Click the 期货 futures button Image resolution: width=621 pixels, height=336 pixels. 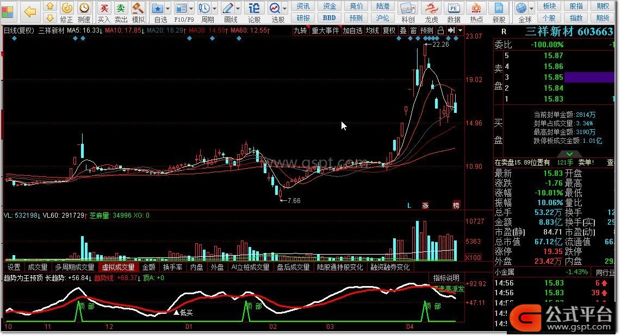[x=603, y=18]
